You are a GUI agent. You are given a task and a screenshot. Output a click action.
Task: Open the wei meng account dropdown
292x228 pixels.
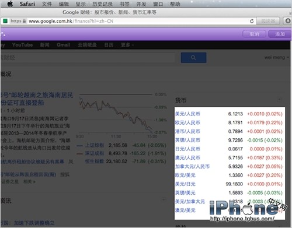pyautogui.click(x=276, y=57)
